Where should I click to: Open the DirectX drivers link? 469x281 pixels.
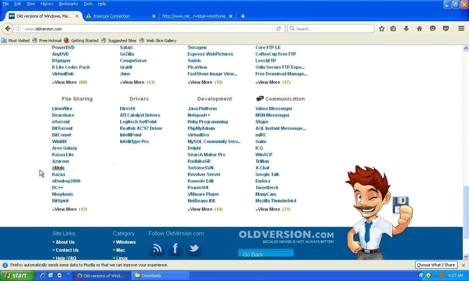(x=128, y=109)
